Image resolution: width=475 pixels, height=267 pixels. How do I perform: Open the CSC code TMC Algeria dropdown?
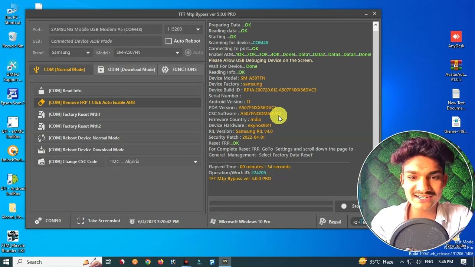coord(154,162)
